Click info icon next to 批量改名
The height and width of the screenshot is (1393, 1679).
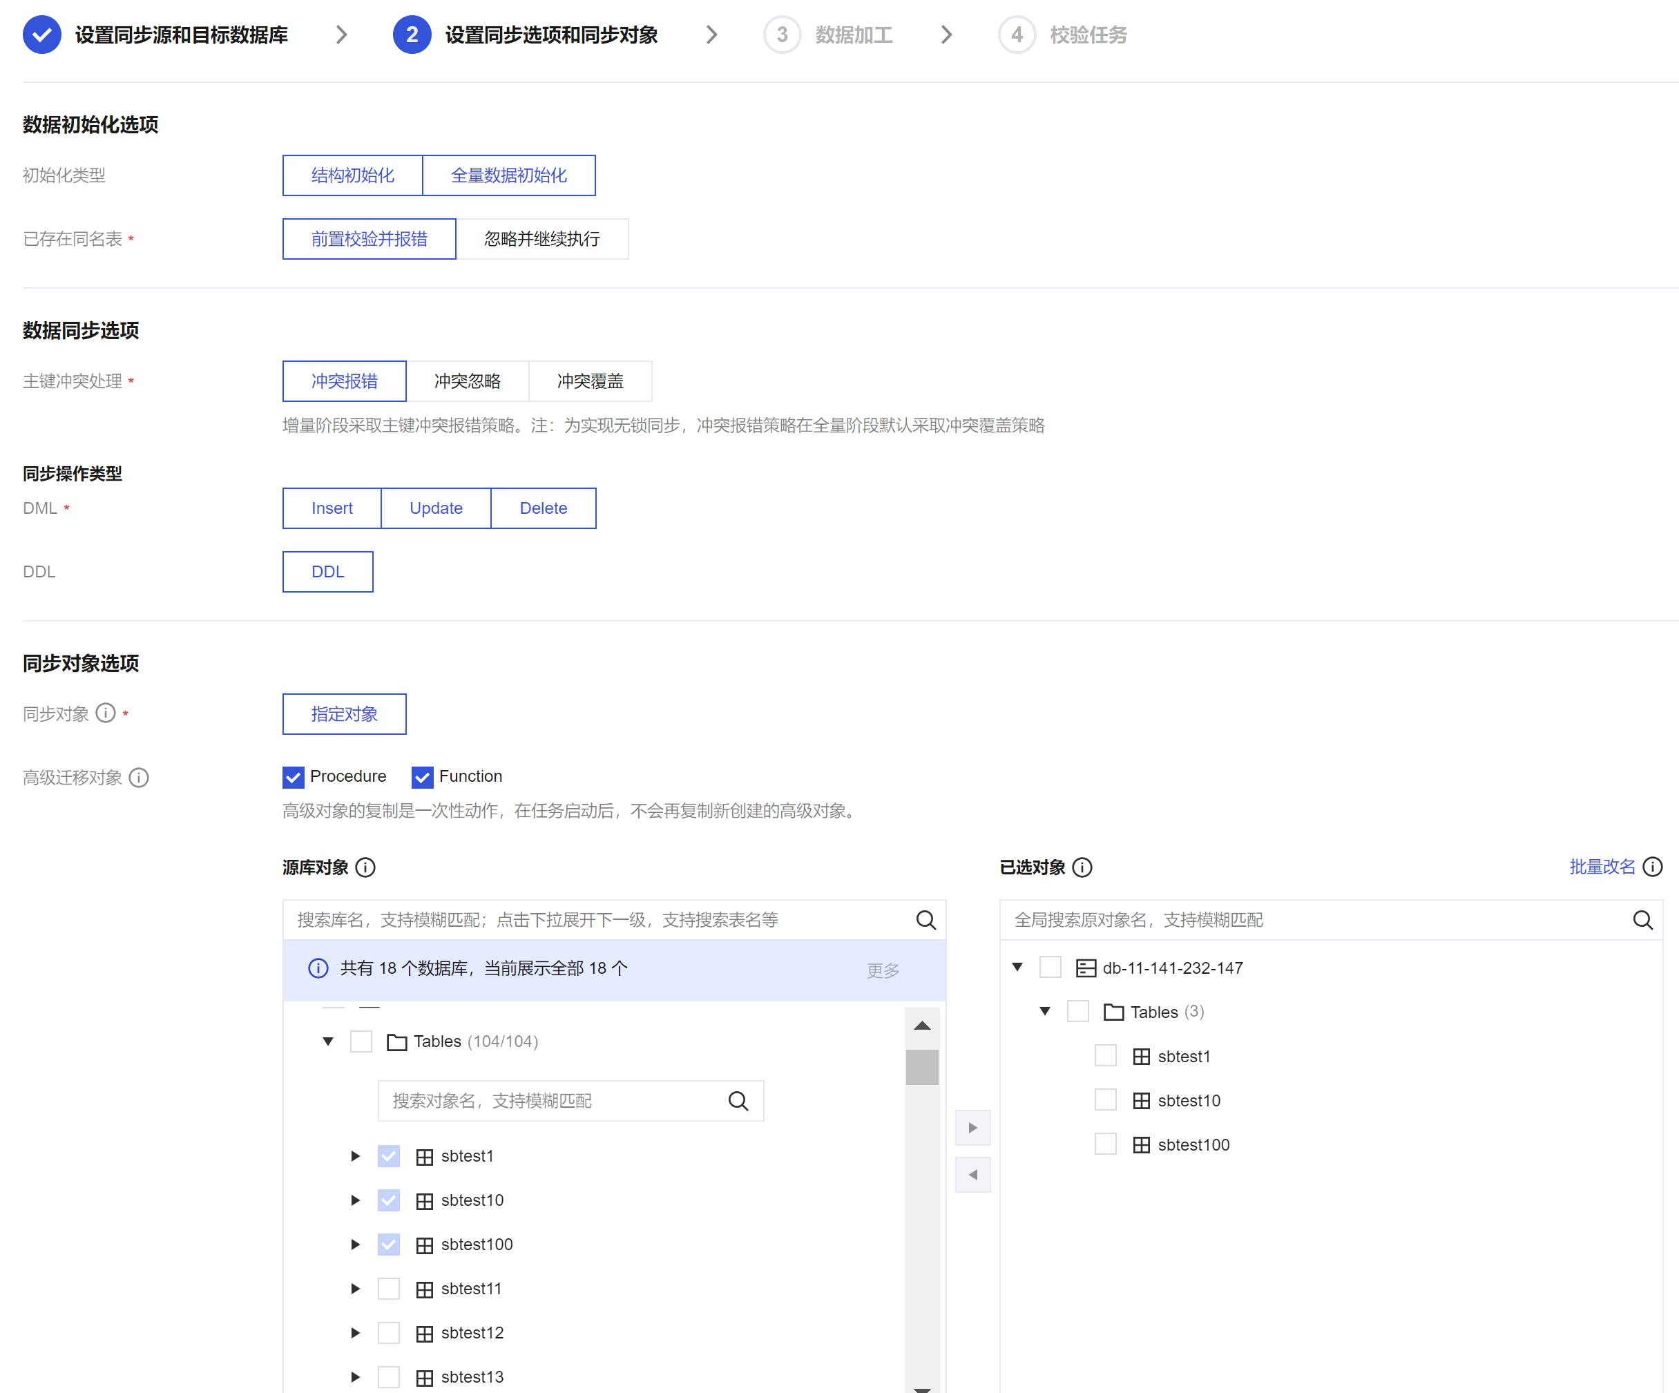click(1653, 867)
